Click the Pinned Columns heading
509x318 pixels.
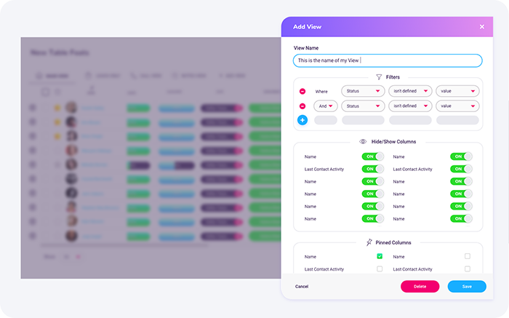coord(393,242)
